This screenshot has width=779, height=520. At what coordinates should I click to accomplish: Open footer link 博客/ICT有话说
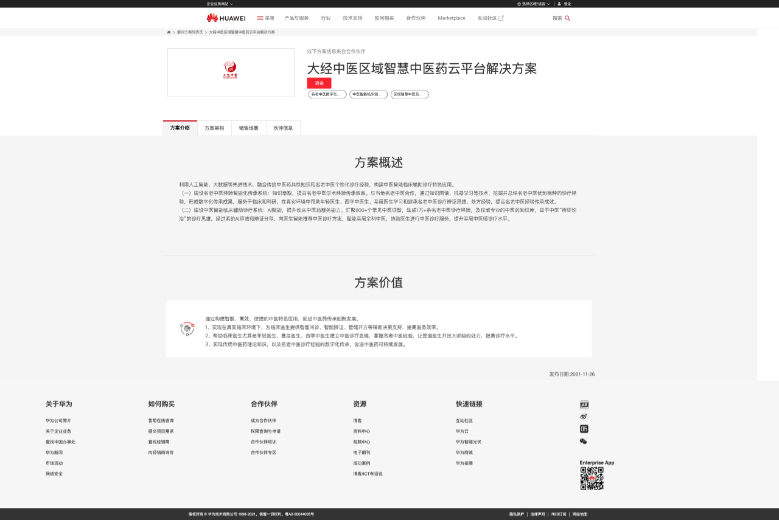coord(368,474)
